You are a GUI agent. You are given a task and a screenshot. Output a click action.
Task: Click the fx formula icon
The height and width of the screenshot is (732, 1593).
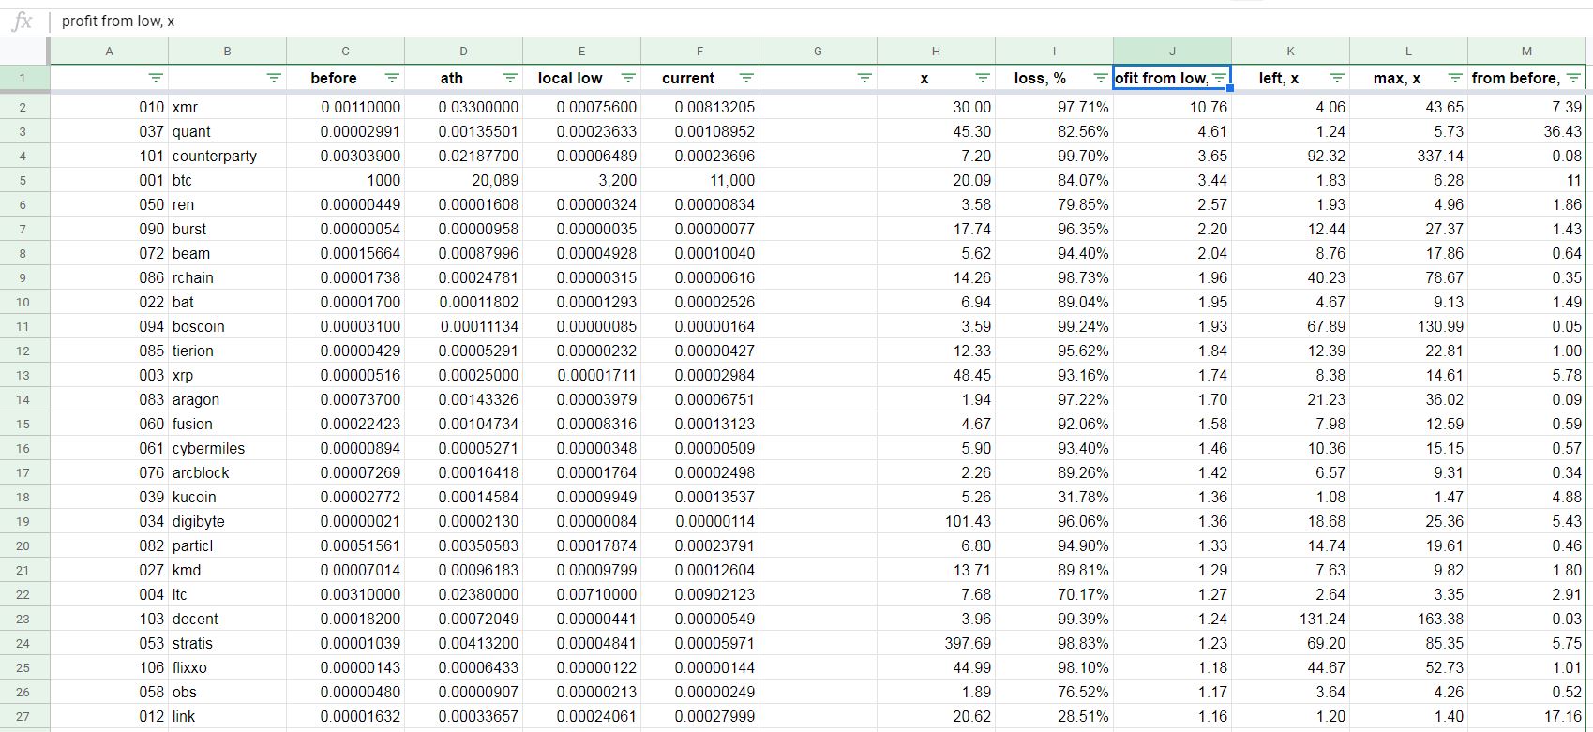[x=23, y=21]
